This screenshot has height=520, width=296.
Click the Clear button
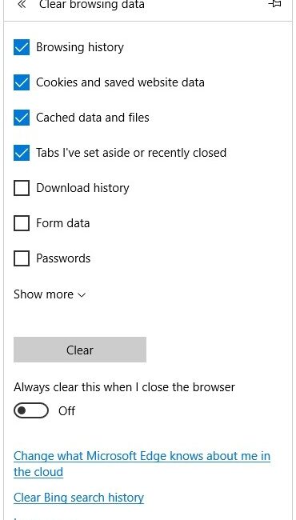pyautogui.click(x=80, y=350)
